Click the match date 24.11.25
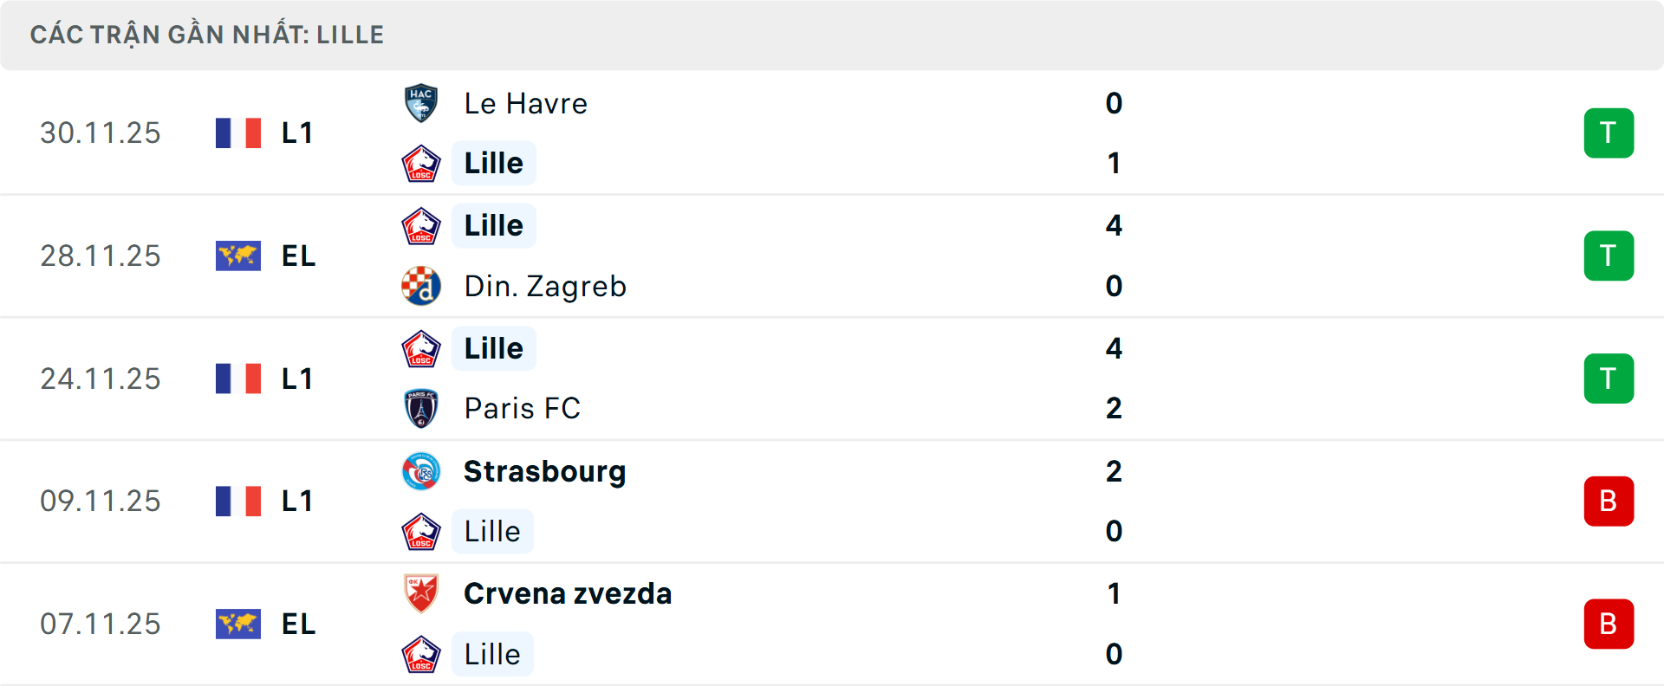 tap(101, 379)
